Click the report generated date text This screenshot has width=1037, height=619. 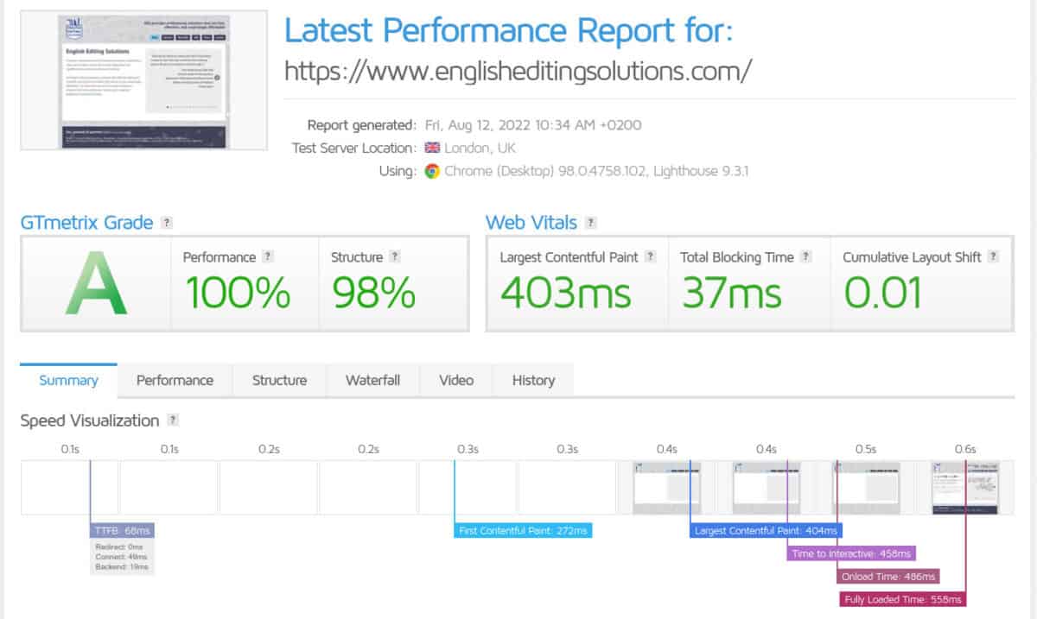click(x=532, y=124)
